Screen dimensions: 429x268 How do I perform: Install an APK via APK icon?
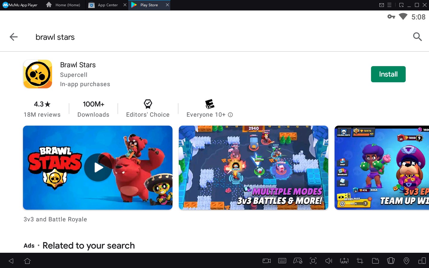click(x=344, y=261)
